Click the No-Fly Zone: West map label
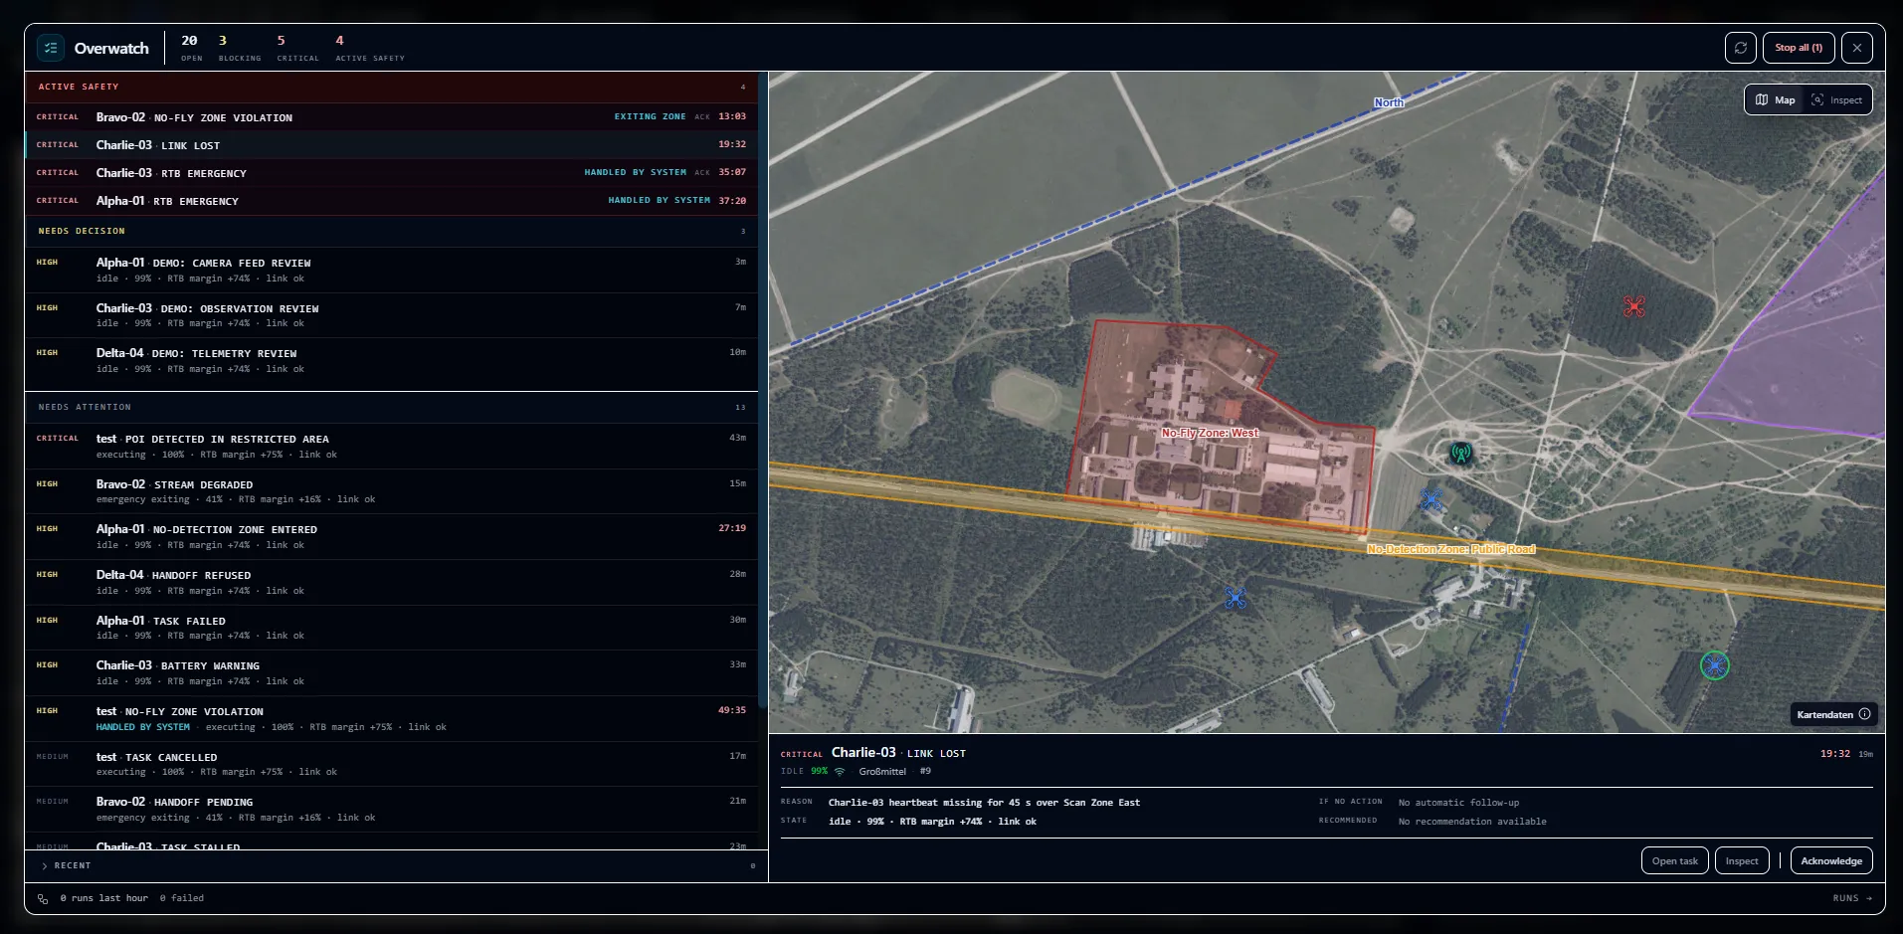The image size is (1903, 934). coord(1210,433)
